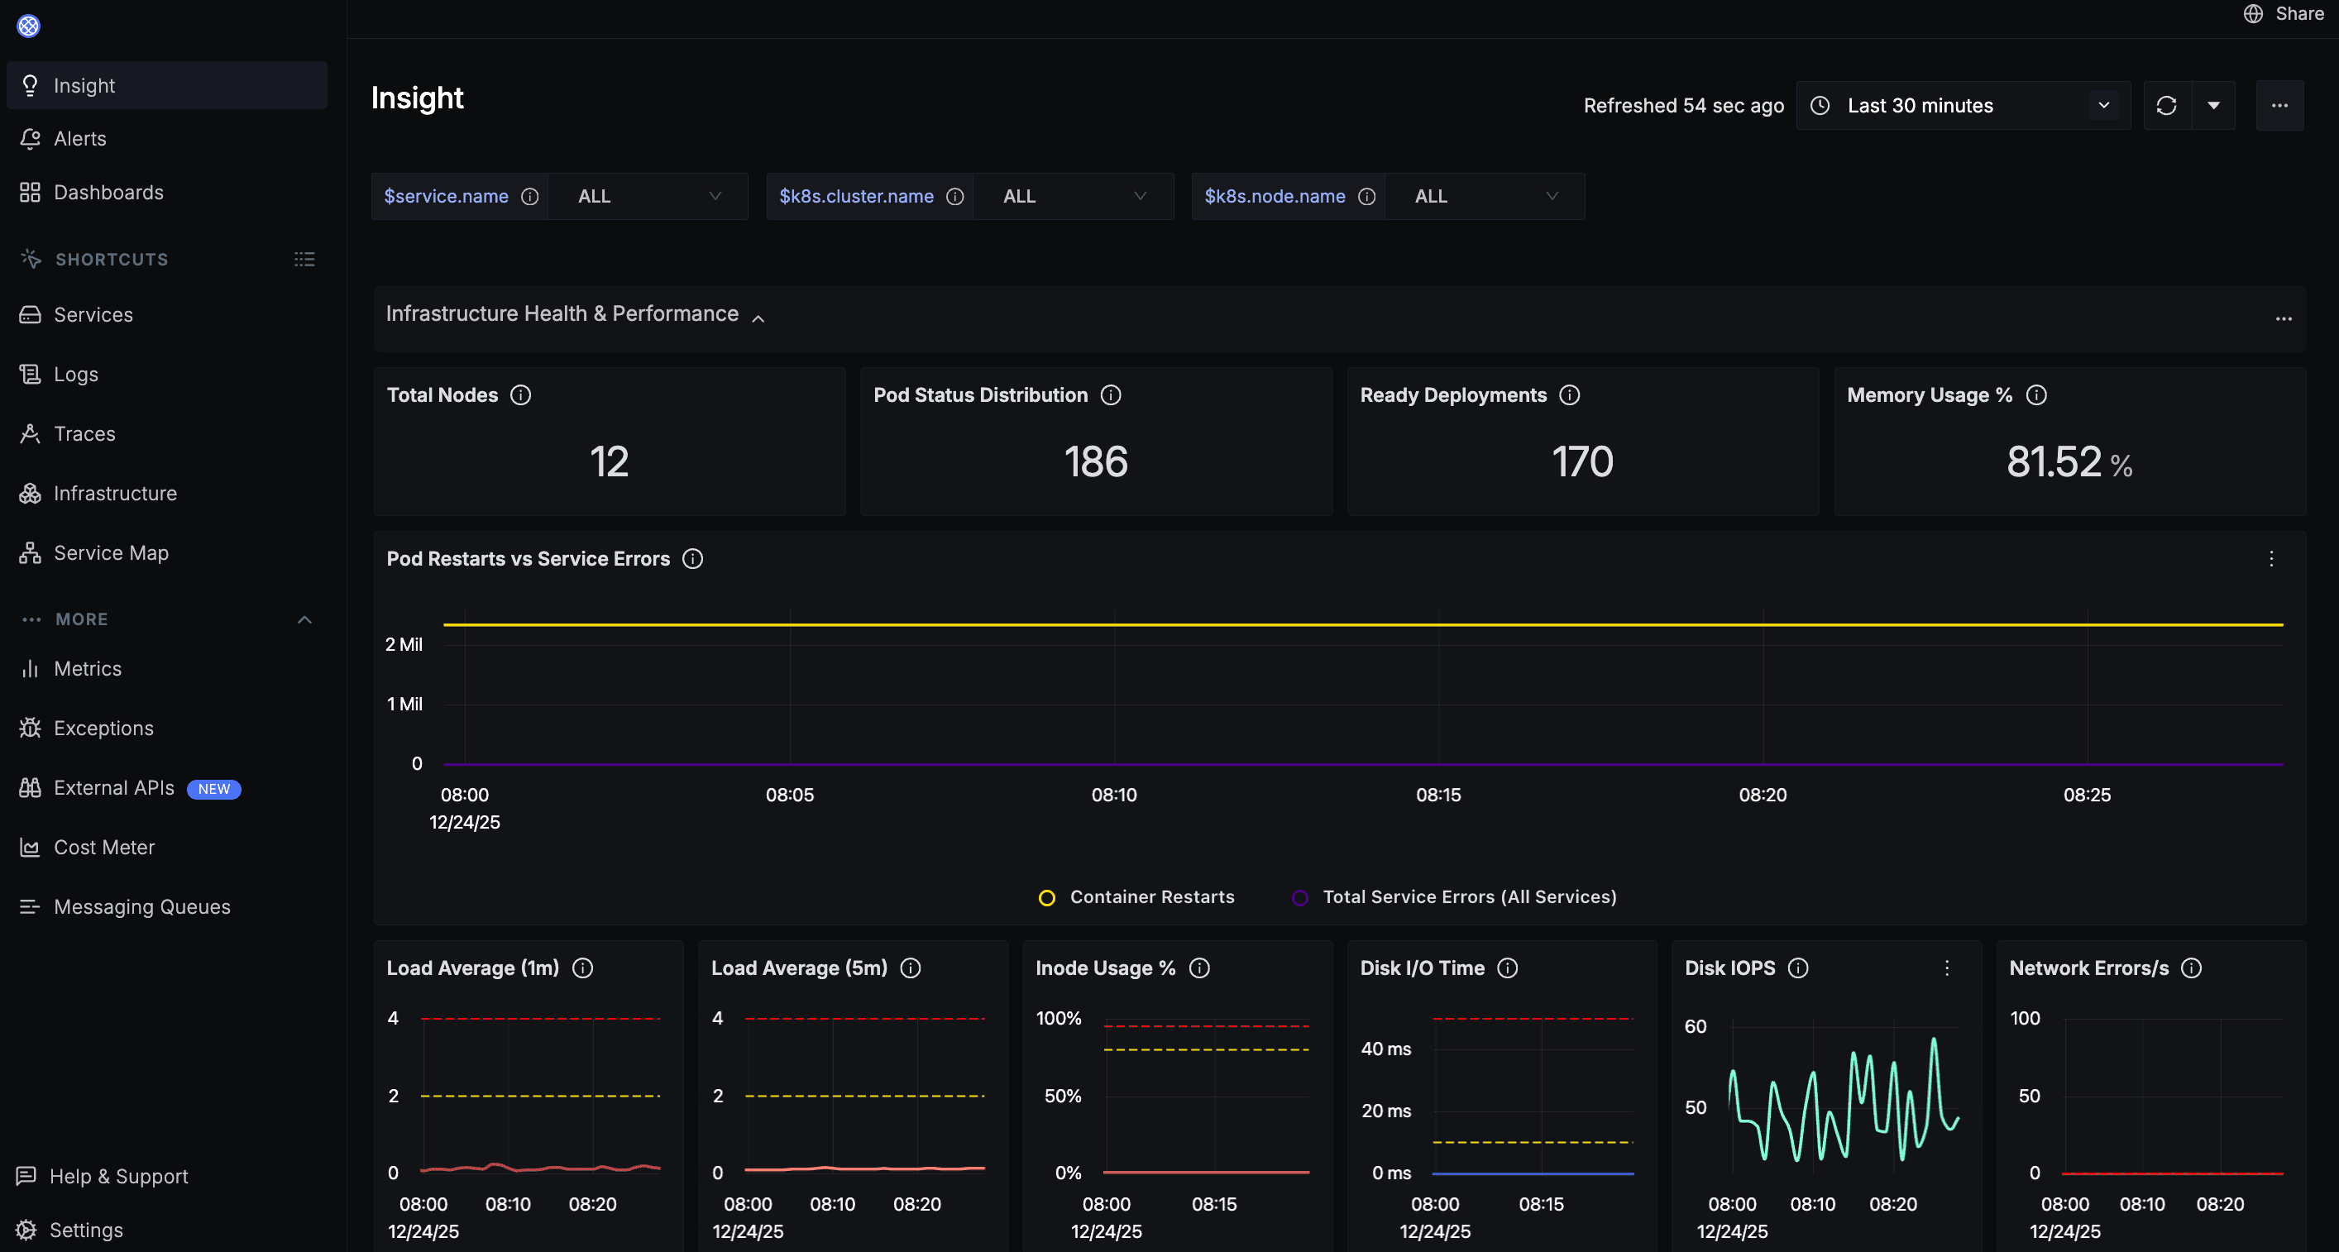Screen dimensions: 2339x1252
Task: Collapse the Infrastructure Health & Performance section
Action: 759,318
